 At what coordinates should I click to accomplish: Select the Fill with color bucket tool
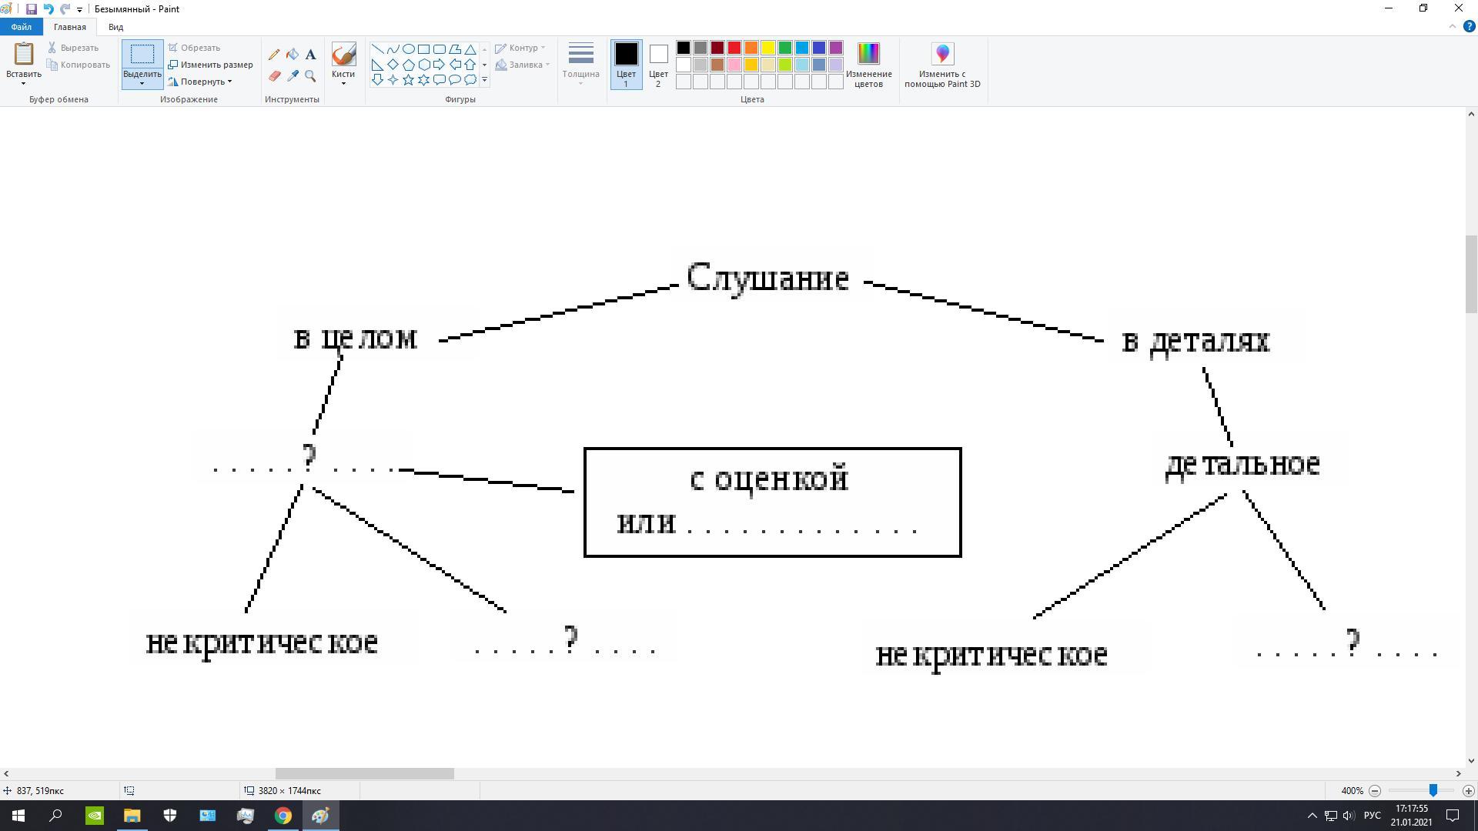click(293, 55)
